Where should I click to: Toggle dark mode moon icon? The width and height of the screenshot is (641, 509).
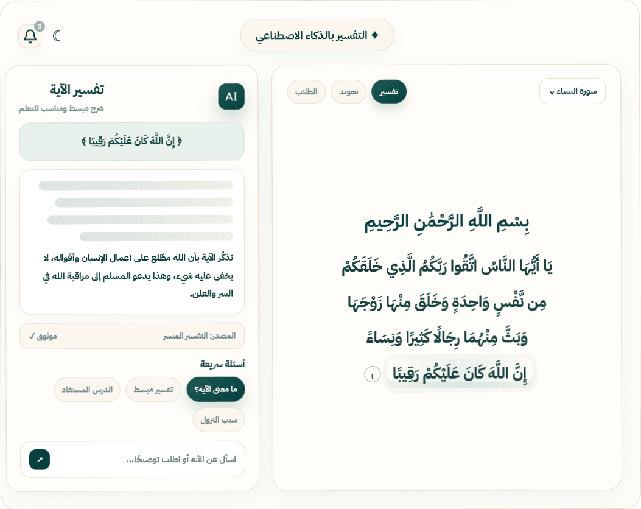[57, 36]
